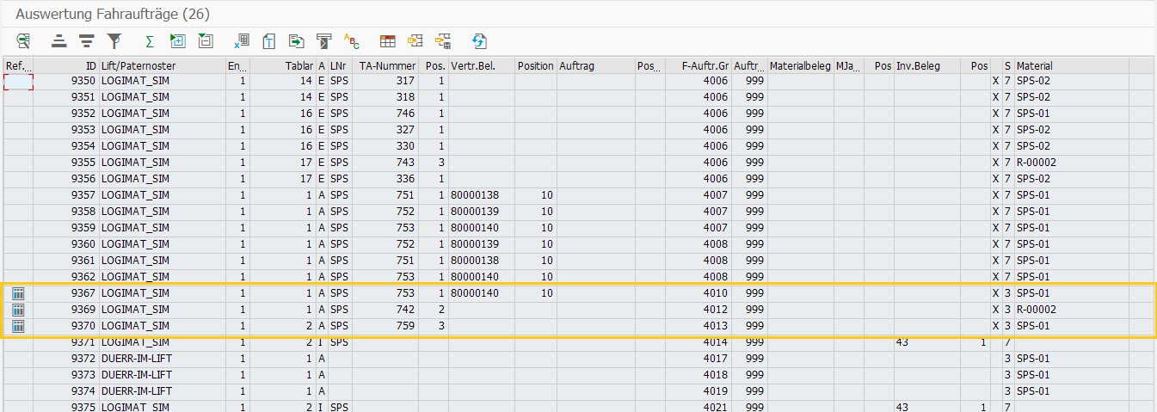Image resolution: width=1157 pixels, height=412 pixels.
Task: Click the Sigma total icon
Action: [150, 40]
